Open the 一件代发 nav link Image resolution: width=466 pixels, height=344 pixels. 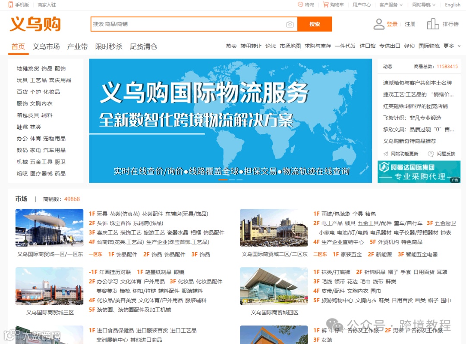pyautogui.click(x=345, y=46)
